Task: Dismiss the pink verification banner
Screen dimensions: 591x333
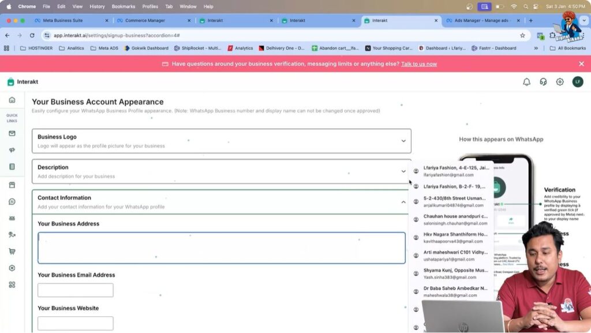Action: coord(582,63)
